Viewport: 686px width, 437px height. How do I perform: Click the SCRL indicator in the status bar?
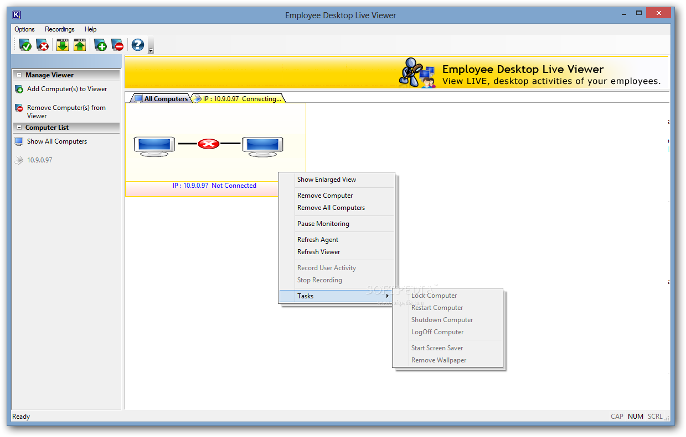tap(655, 417)
